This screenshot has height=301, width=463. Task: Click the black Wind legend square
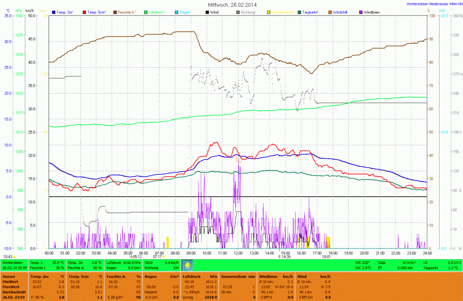coord(208,11)
